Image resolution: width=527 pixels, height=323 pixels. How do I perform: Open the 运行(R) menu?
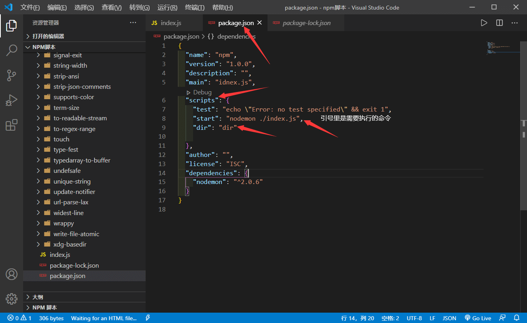168,8
